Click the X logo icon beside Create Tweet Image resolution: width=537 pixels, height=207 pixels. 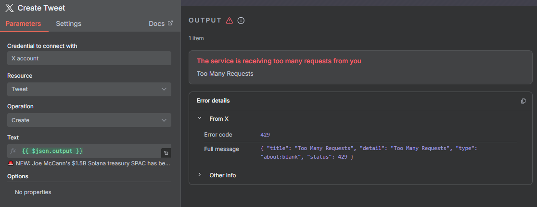tap(10, 8)
